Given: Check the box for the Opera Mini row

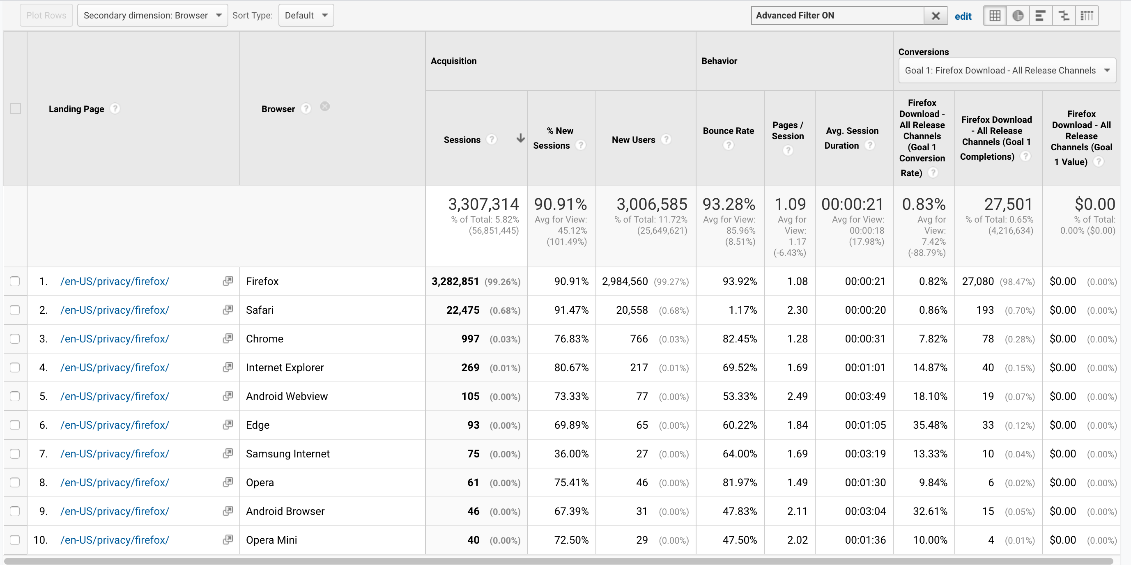Looking at the screenshot, I should pyautogui.click(x=15, y=540).
